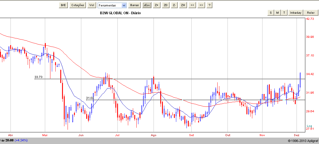Select the 33.73 resistance line label
Viewport: 319px width, 144px height.
pos(38,77)
